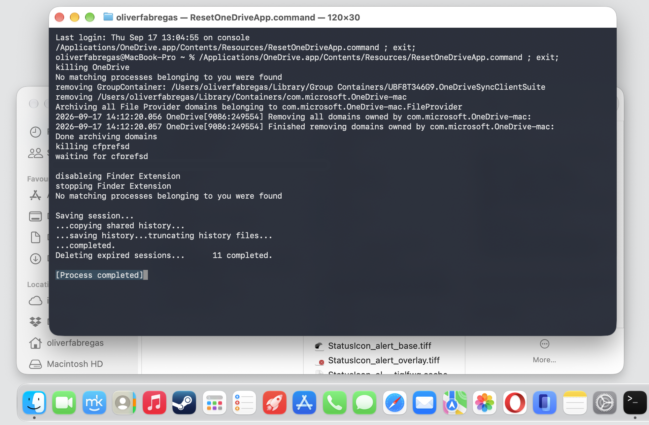Select iCloud Drive icon in Finder sidebar
Viewport: 649px width, 425px height.
36,301
